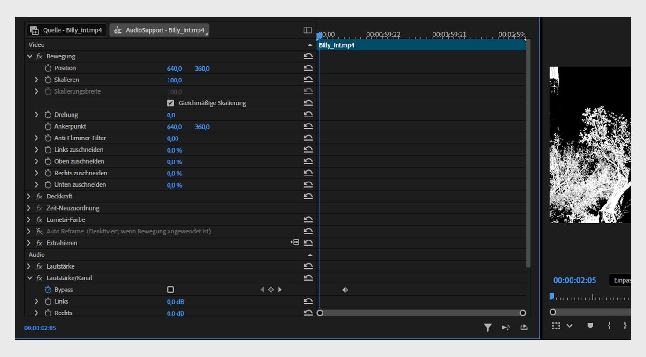Expand the Drehung property
Image resolution: width=646 pixels, height=357 pixels.
[x=37, y=115]
